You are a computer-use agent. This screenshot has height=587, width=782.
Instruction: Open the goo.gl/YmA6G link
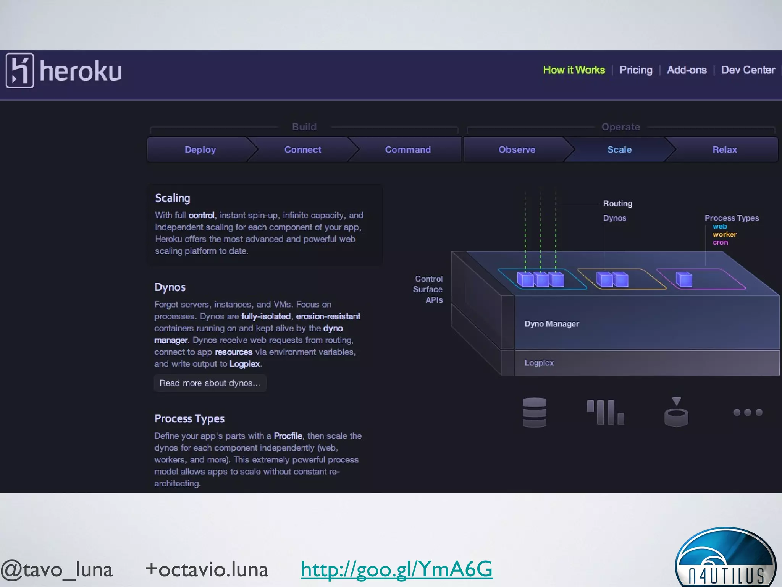[396, 569]
